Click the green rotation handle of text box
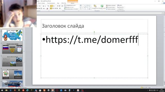This screenshot has height=92, width=165. click(94, 32)
